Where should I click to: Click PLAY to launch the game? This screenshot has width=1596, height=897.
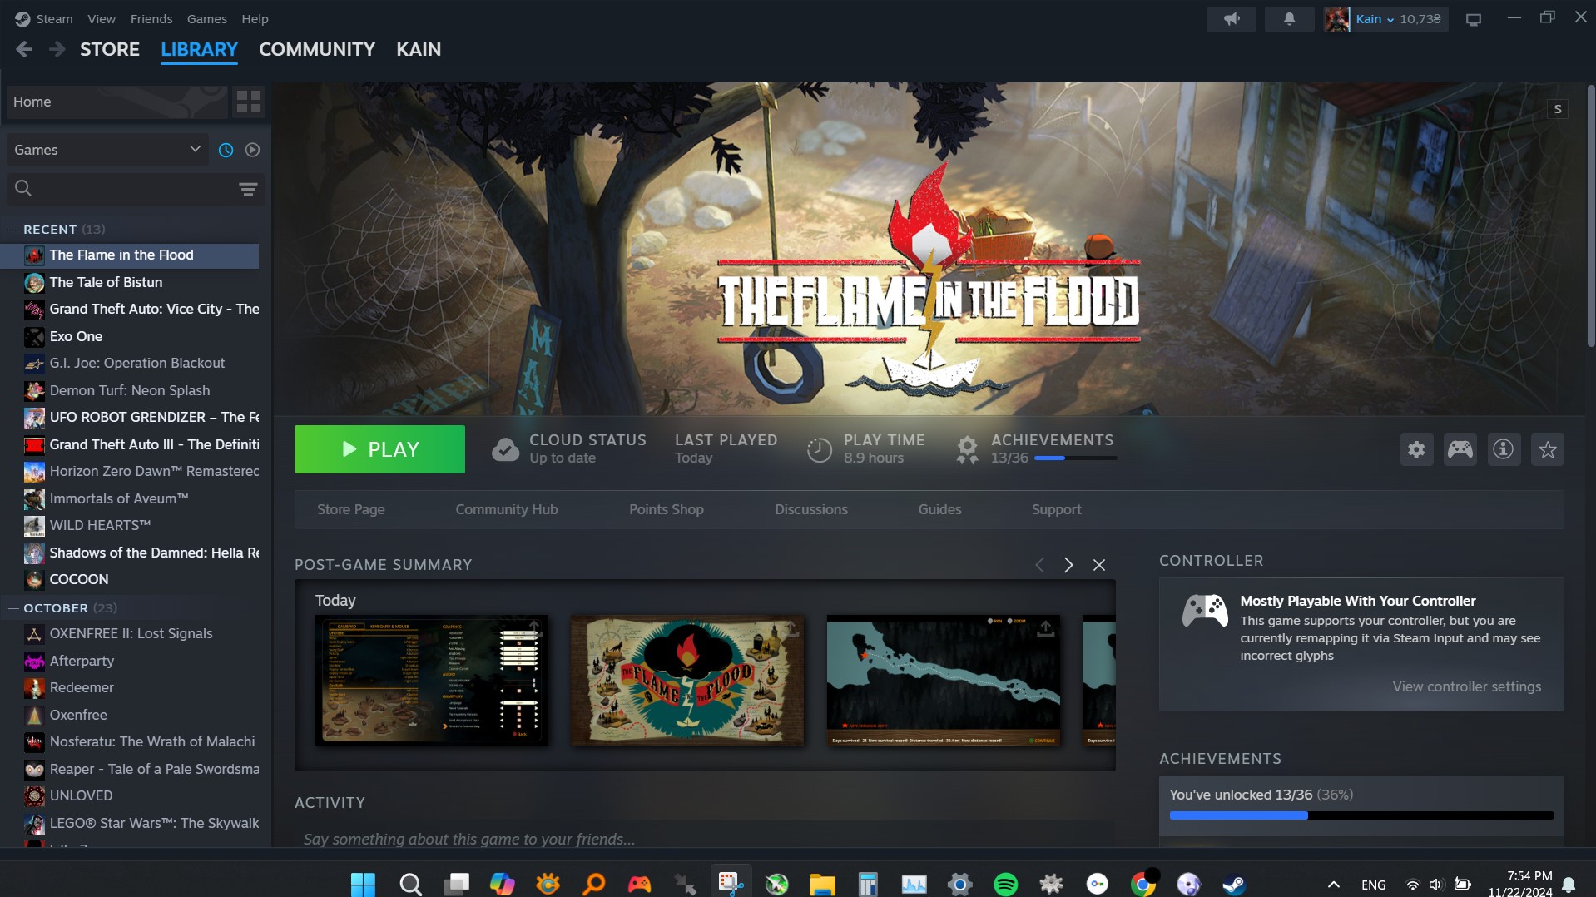[379, 449]
